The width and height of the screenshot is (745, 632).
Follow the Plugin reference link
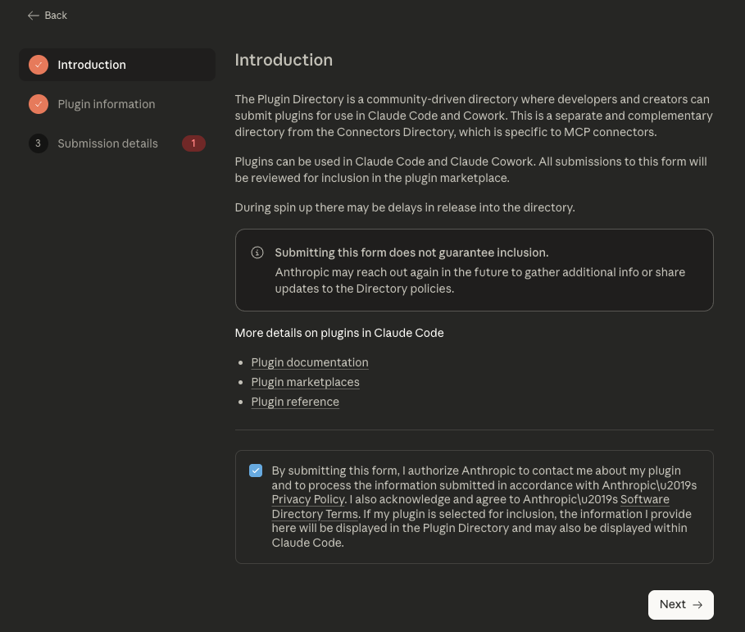coord(295,402)
